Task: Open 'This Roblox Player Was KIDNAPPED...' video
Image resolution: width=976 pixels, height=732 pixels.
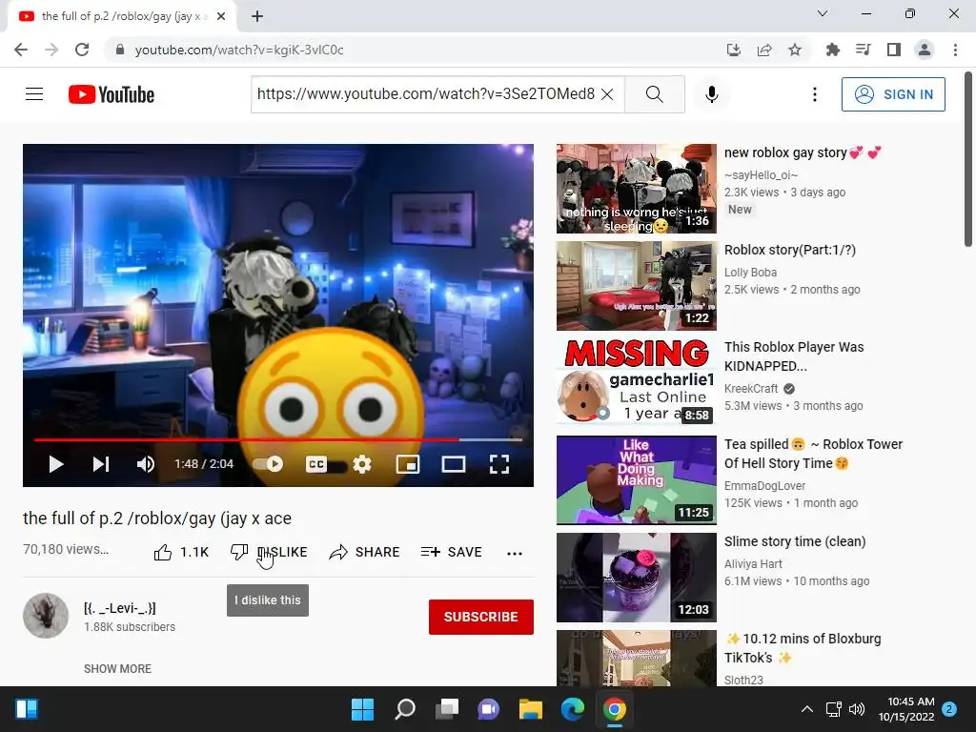Action: [794, 356]
